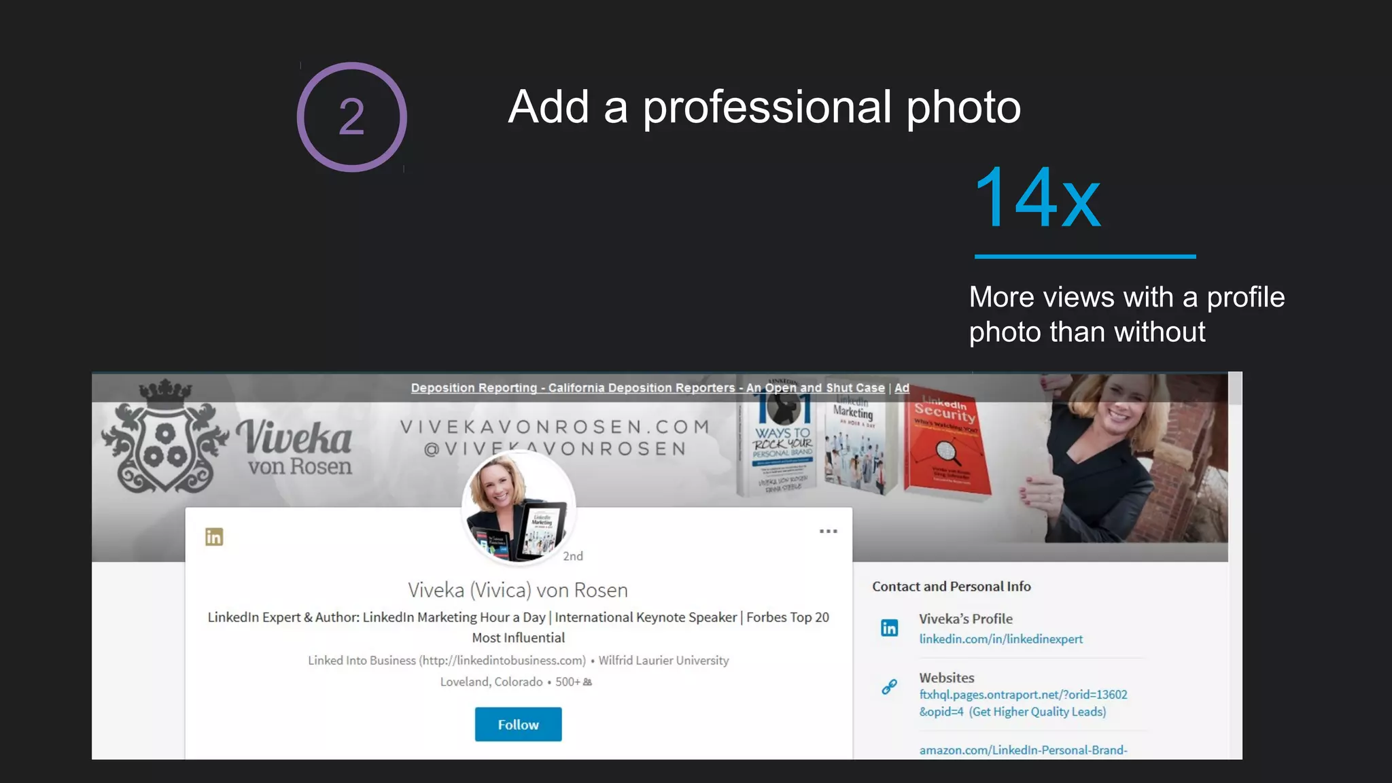1392x783 pixels.
Task: Click the Deposition Reporting ad link
Action: point(648,387)
